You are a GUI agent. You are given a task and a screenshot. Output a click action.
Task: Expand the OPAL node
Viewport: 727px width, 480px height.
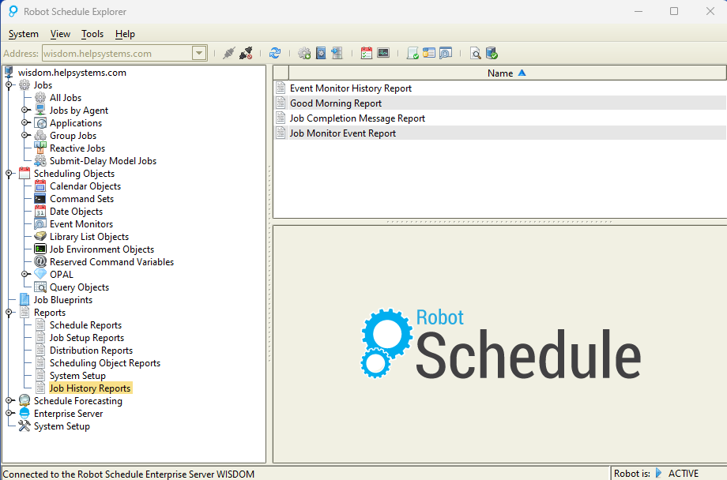coord(24,274)
